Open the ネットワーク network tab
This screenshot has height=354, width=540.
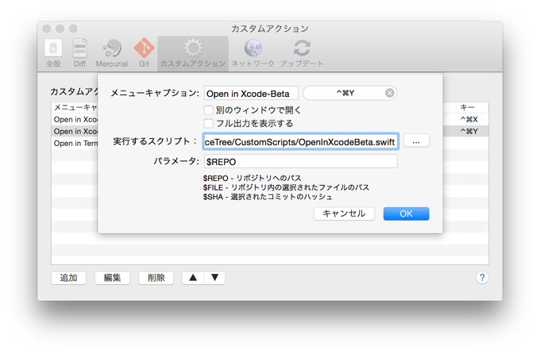click(253, 53)
